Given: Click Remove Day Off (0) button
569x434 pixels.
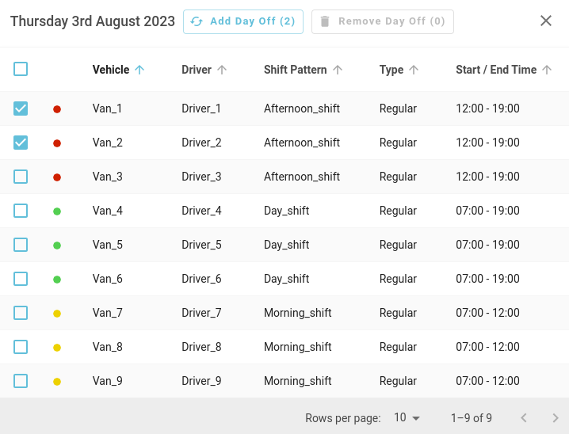Looking at the screenshot, I should click(x=382, y=21).
